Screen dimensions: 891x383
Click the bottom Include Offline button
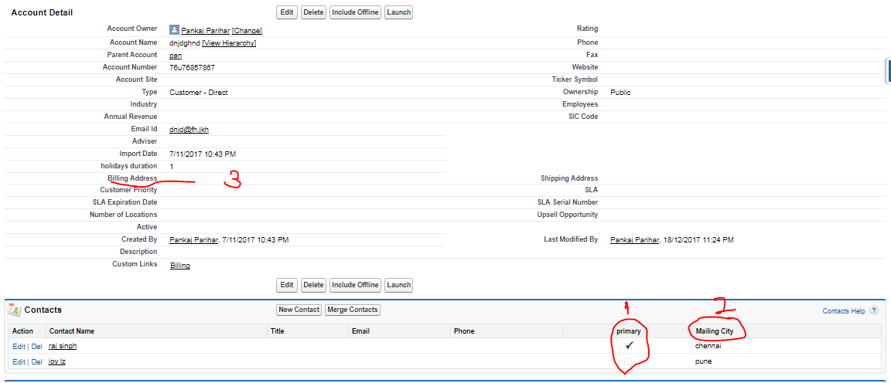coord(355,285)
